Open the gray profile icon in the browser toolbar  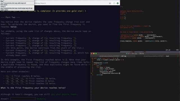click(114, 3)
